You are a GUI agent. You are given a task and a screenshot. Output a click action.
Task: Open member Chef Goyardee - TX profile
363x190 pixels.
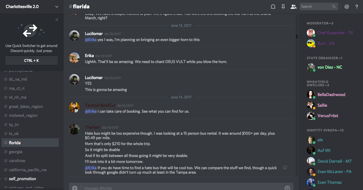pyautogui.click(x=335, y=33)
